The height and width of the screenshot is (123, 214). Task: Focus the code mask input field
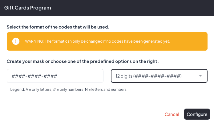(x=55, y=76)
